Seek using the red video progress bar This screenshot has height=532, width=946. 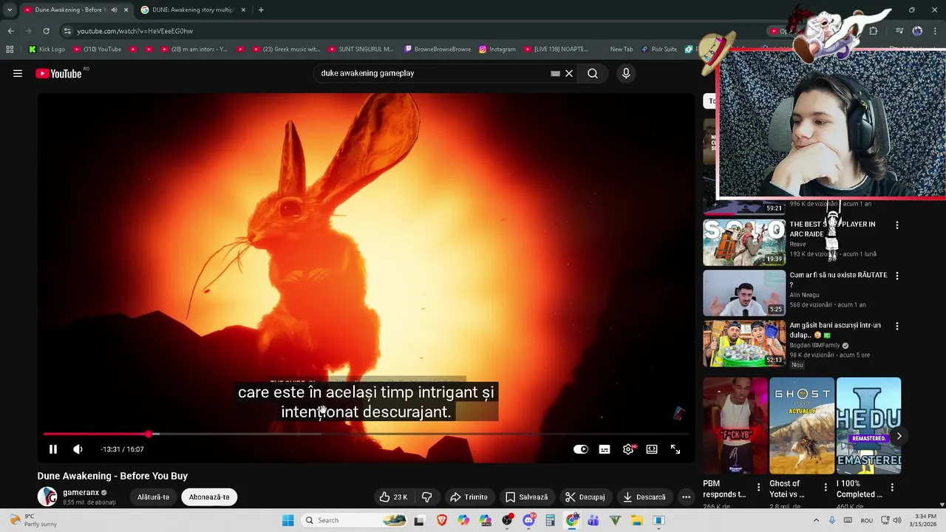[x=366, y=434]
